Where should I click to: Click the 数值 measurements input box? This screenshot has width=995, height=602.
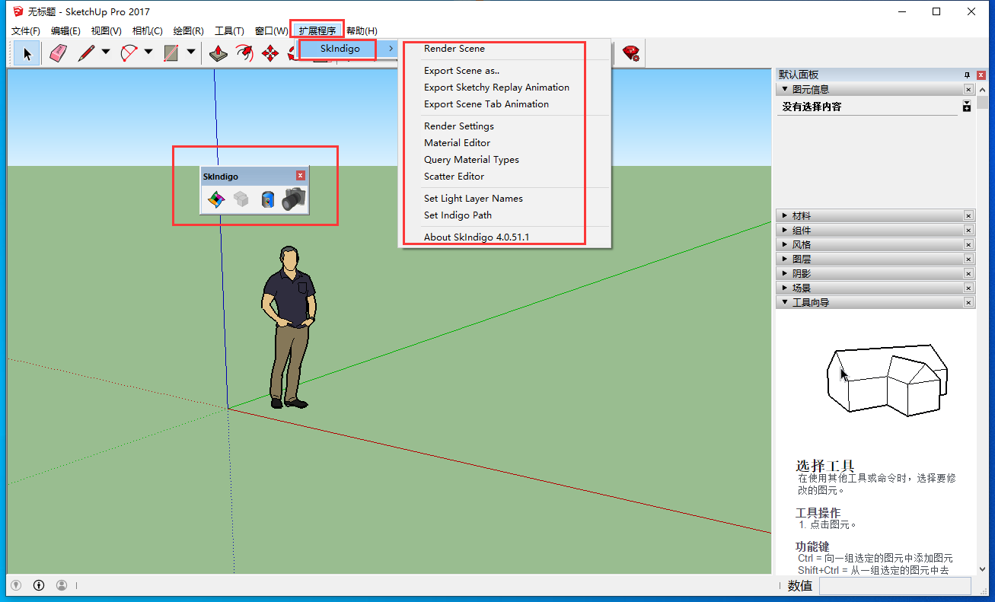(895, 585)
